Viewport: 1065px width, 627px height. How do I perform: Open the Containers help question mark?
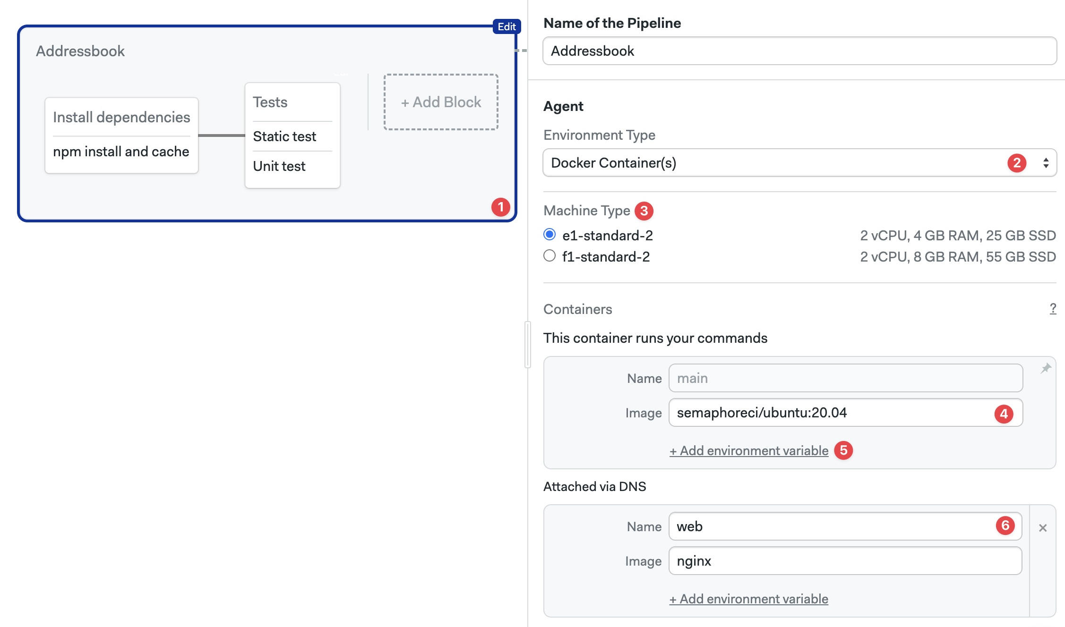pos(1053,309)
